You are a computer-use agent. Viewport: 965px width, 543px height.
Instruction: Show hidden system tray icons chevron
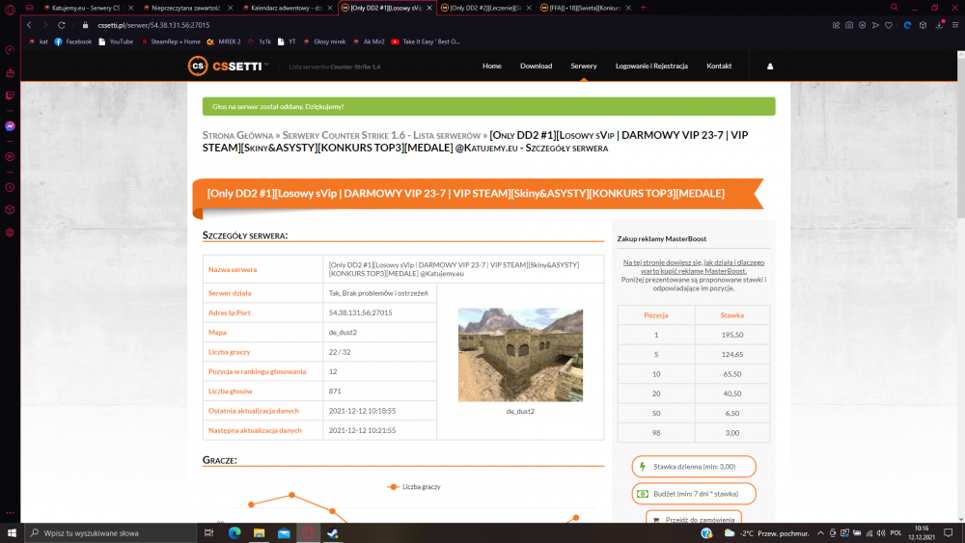pos(820,533)
